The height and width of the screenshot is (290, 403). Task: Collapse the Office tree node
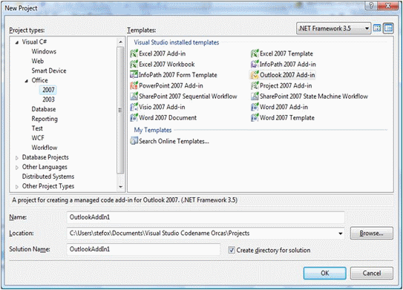27,81
